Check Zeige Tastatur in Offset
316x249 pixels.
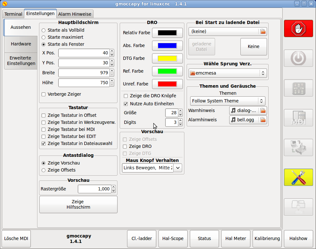(x=44, y=116)
